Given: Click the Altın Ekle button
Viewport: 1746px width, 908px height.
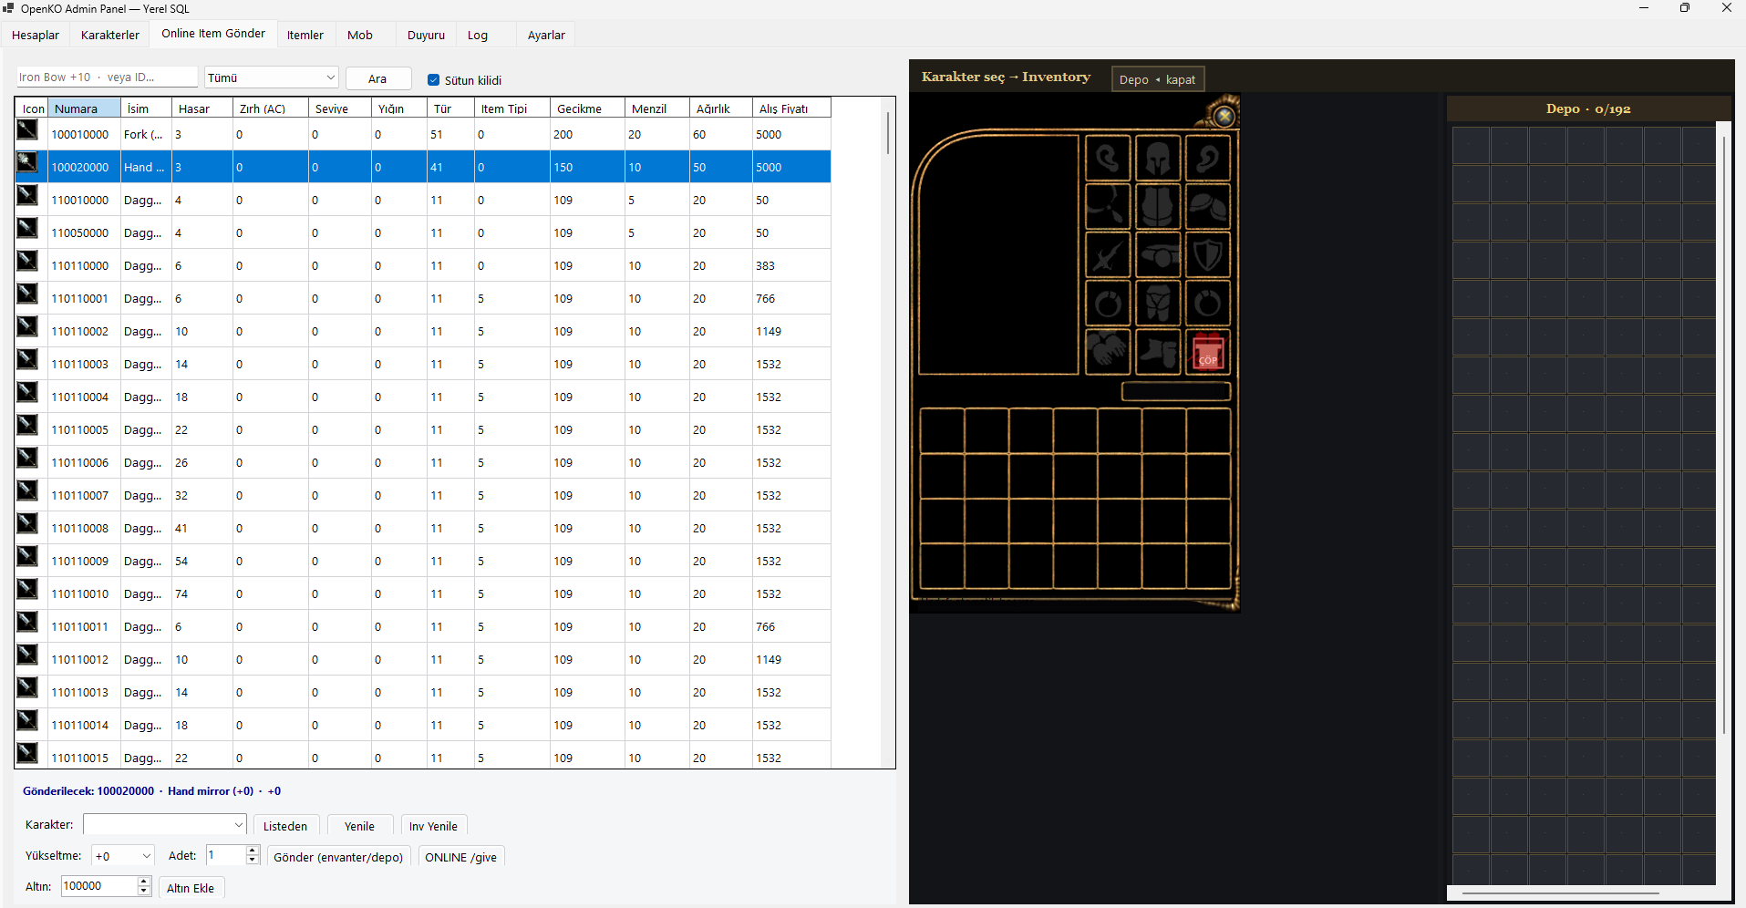Looking at the screenshot, I should 191,888.
